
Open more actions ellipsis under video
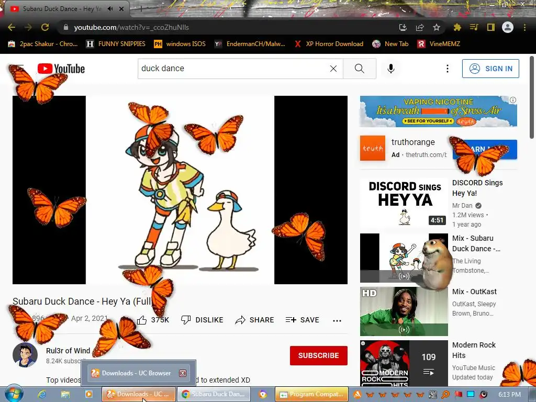(337, 320)
